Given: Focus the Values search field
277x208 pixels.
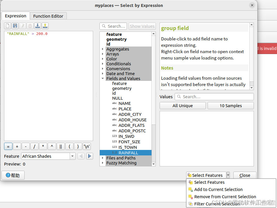Looking at the screenshot, I should click(214, 97).
